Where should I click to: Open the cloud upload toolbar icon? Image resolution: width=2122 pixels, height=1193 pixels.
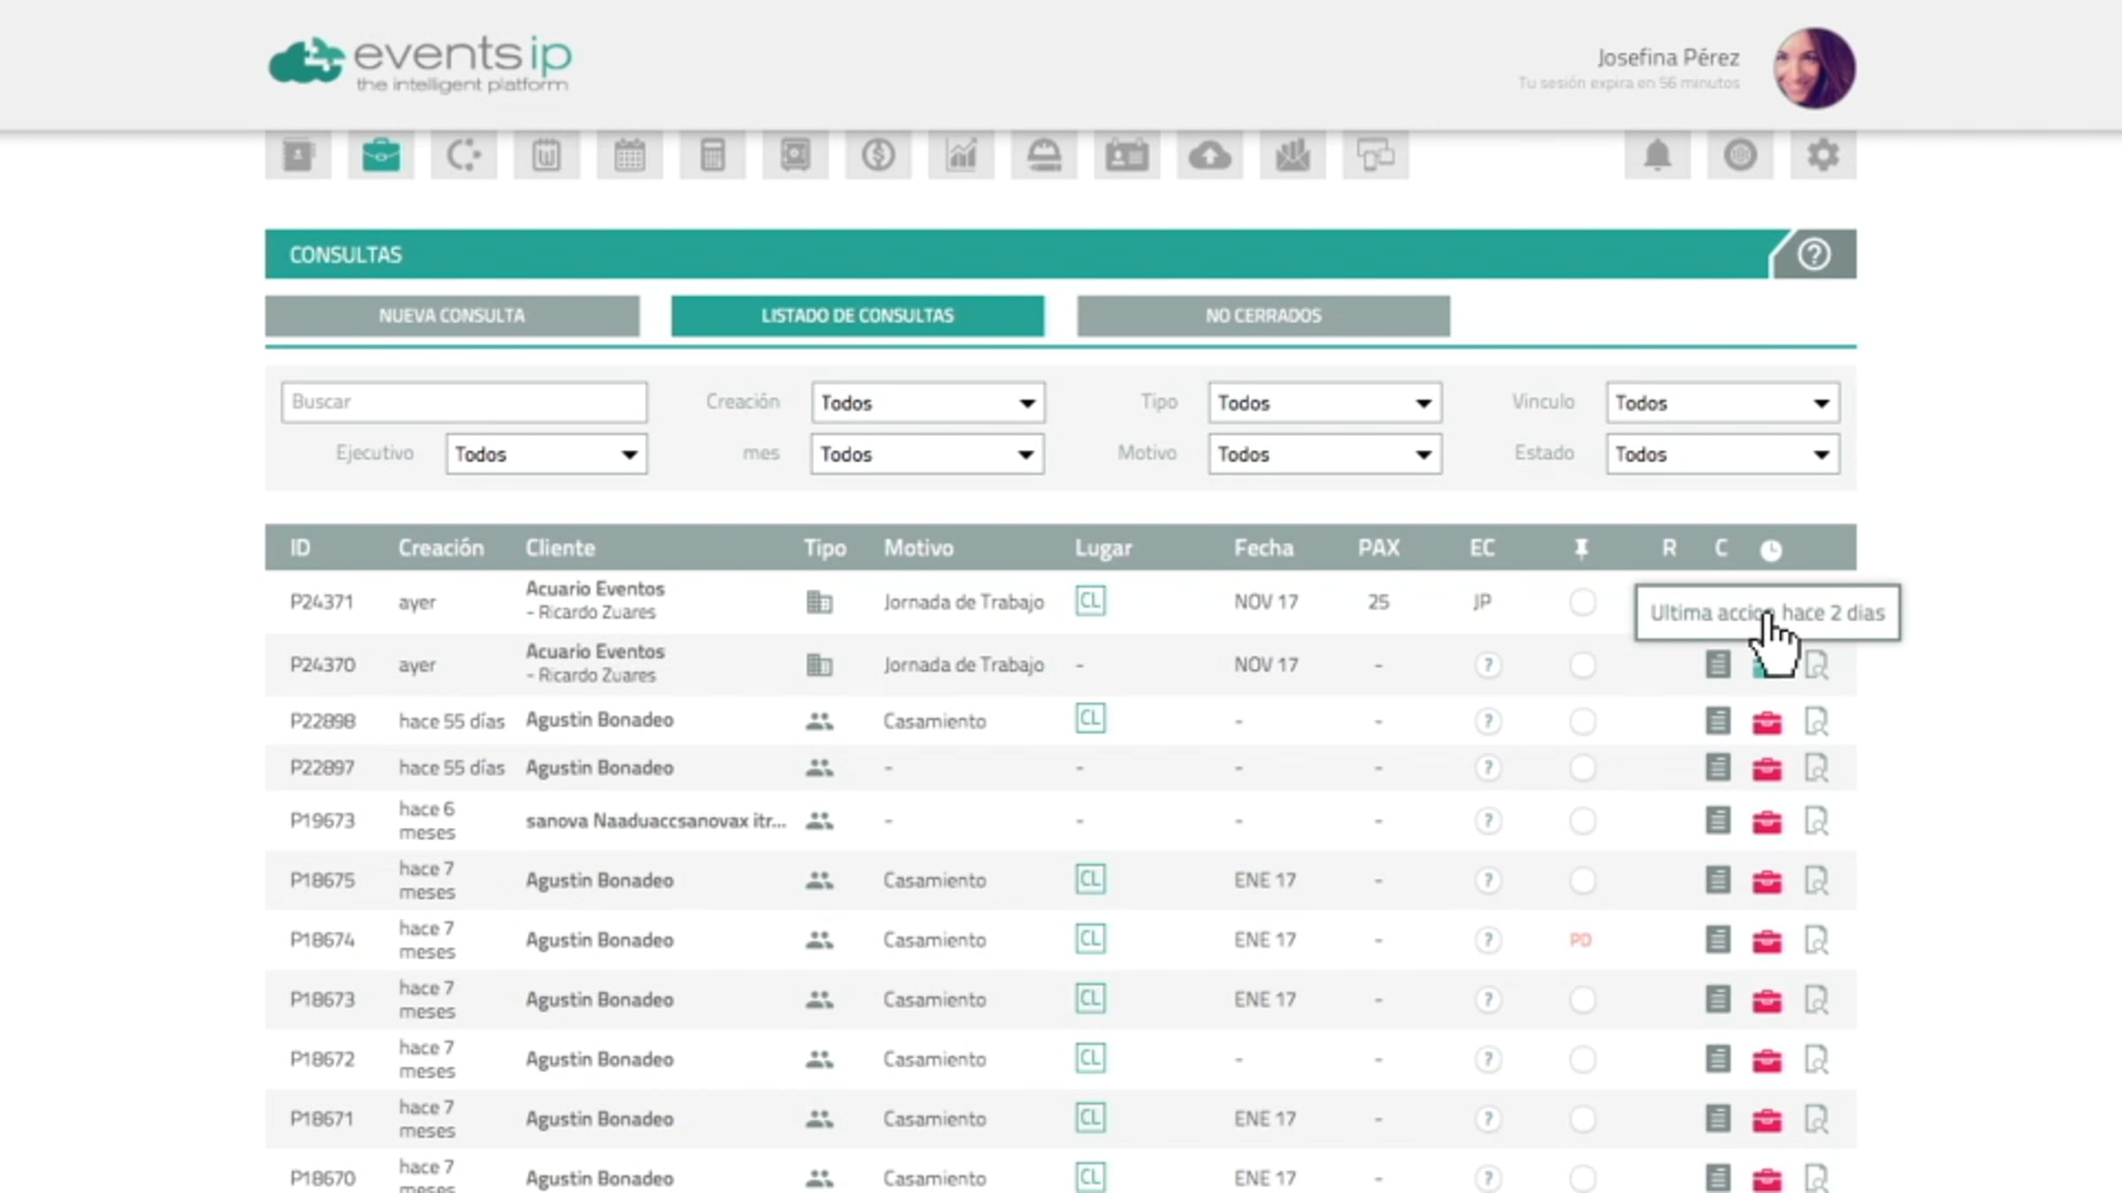pos(1210,156)
